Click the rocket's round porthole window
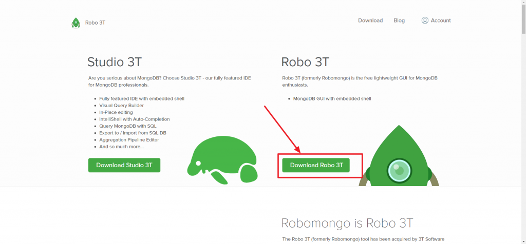The image size is (526, 244). click(x=399, y=170)
